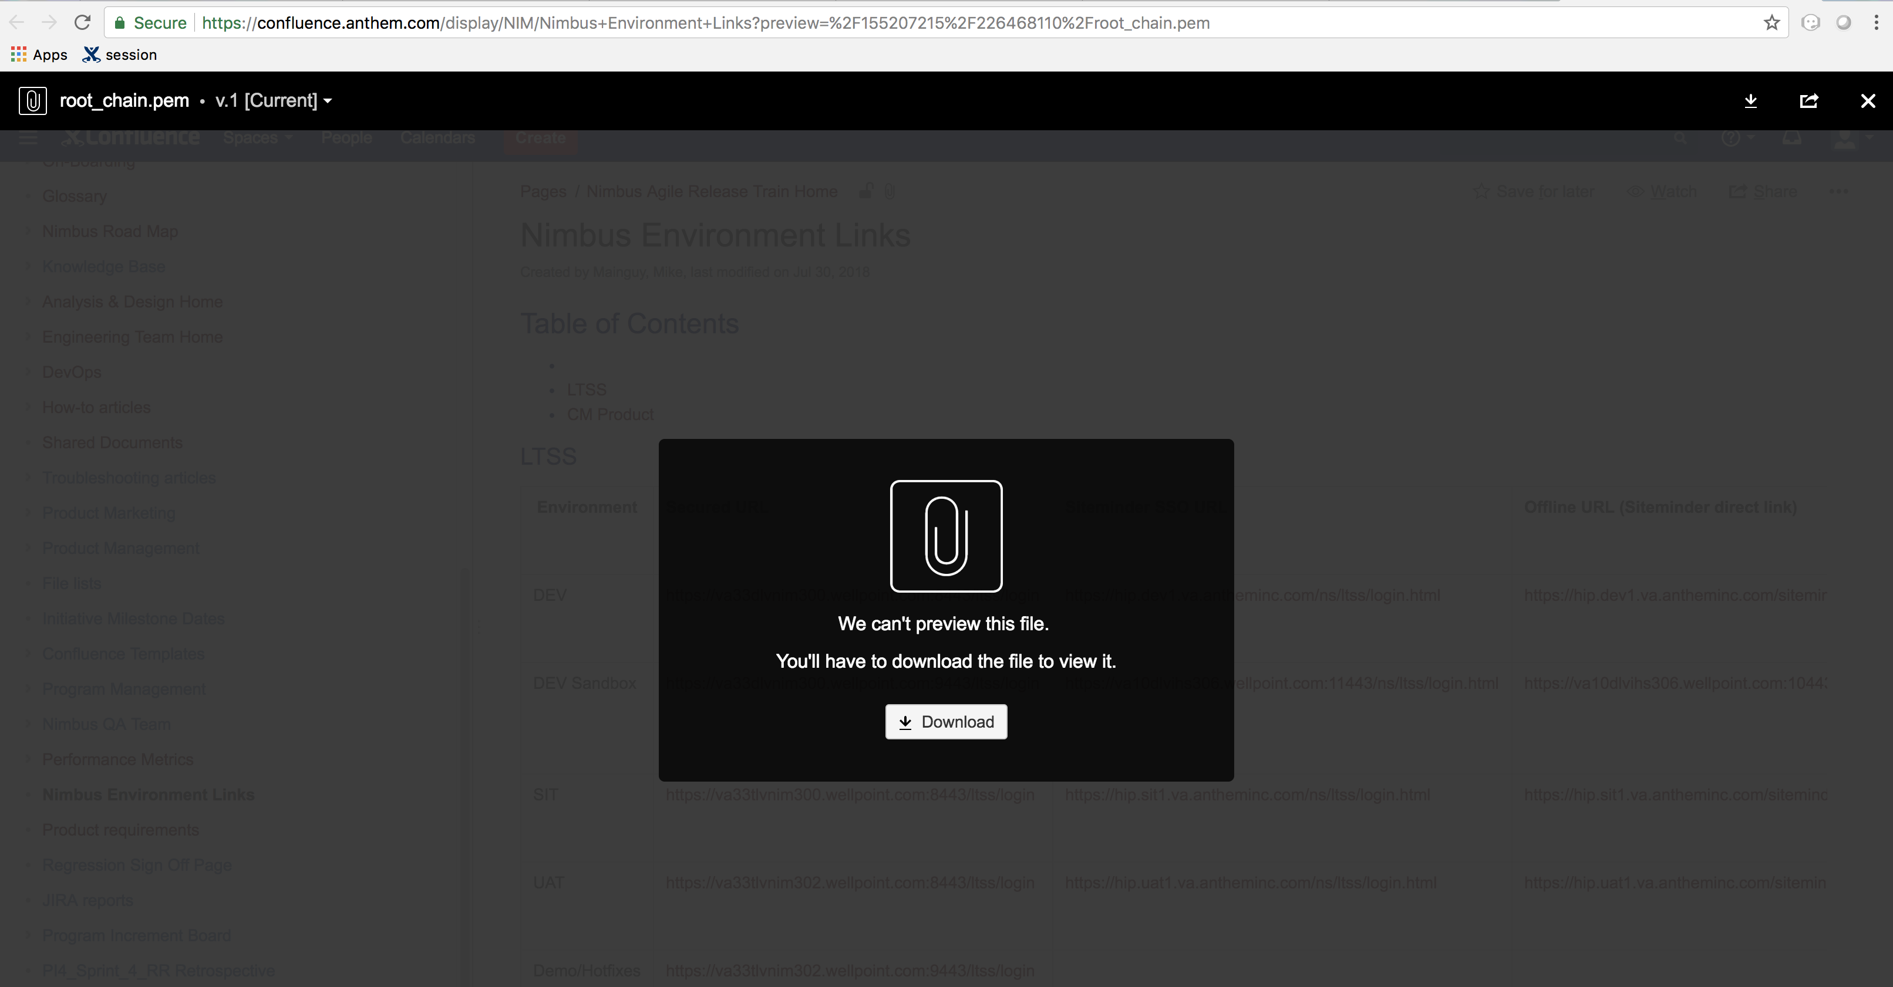Screen dimensions: 1893x987
Task: Open Calendars in the Confluence header
Action: point(438,138)
